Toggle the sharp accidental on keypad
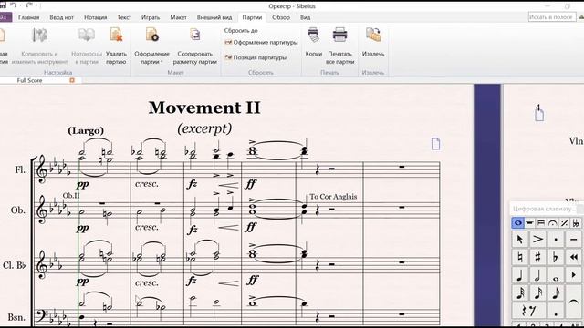Viewport: 584px width, 328px height. (x=537, y=257)
